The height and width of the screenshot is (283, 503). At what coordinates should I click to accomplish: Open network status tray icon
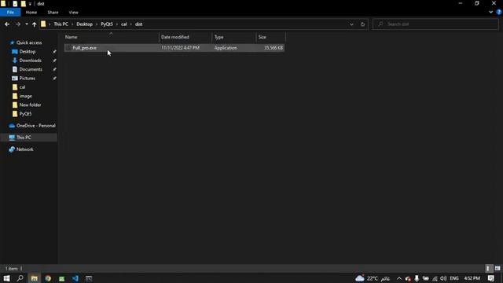(x=435, y=278)
